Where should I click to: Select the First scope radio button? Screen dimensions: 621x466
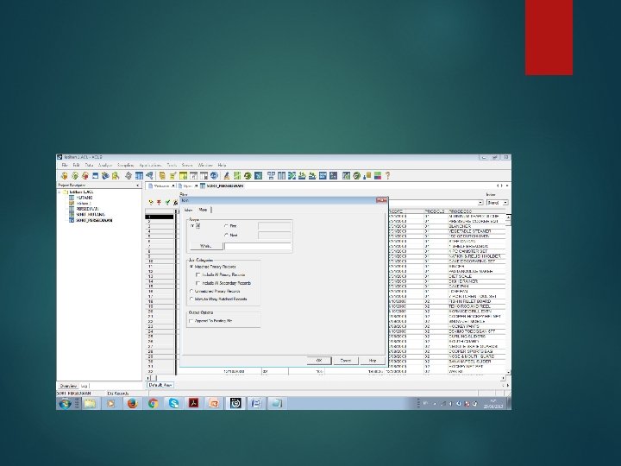[226, 226]
